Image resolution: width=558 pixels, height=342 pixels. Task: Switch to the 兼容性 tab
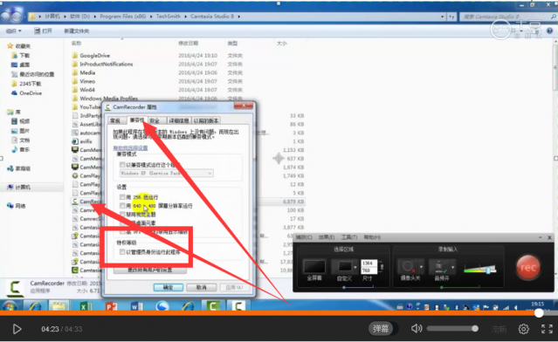coord(137,120)
